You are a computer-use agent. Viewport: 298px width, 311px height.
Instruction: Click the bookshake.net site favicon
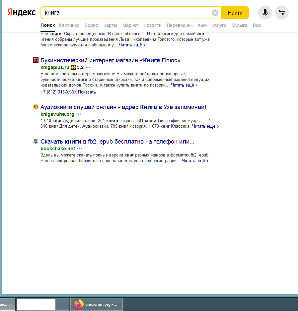[x=36, y=141]
